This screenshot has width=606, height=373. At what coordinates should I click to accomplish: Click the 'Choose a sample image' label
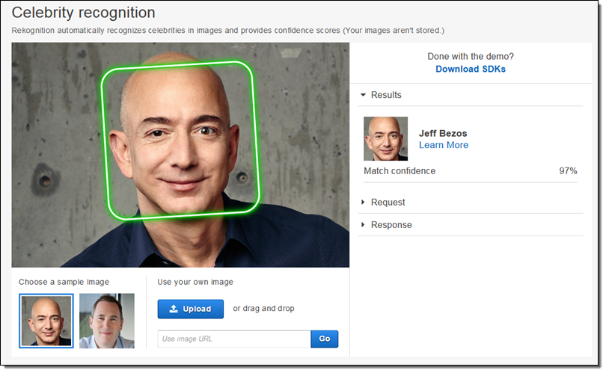coord(64,282)
